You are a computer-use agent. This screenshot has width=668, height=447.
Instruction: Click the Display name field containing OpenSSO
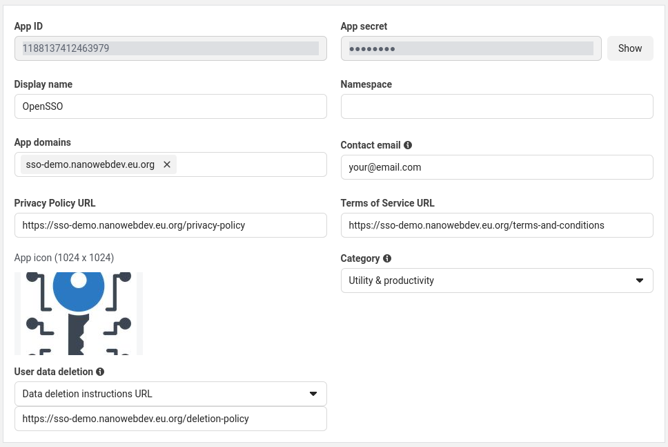coord(170,106)
